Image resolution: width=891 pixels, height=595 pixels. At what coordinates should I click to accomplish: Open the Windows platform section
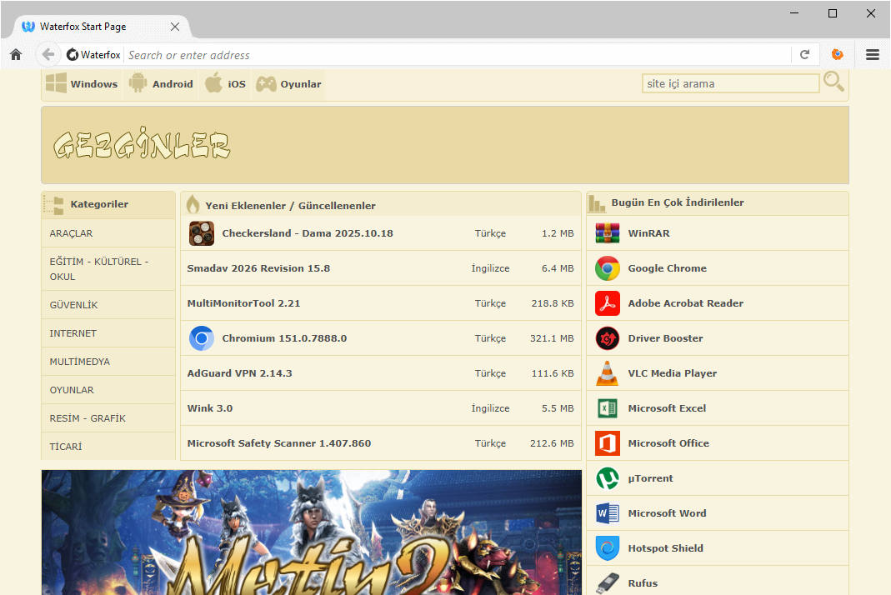pos(82,83)
